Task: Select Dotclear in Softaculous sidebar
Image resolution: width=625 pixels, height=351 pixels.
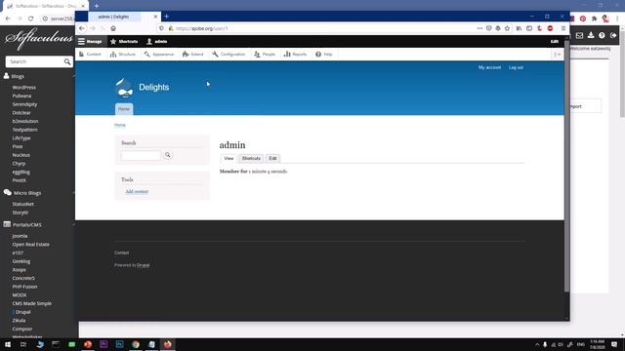Action: pyautogui.click(x=21, y=113)
